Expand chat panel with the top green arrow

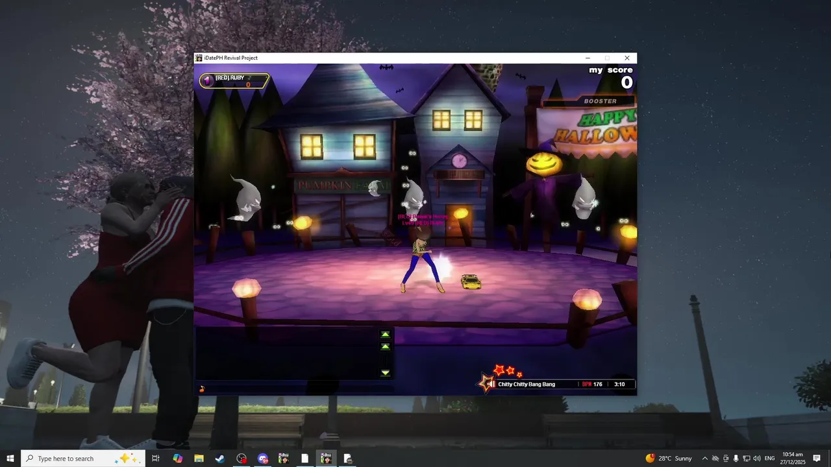(x=385, y=335)
